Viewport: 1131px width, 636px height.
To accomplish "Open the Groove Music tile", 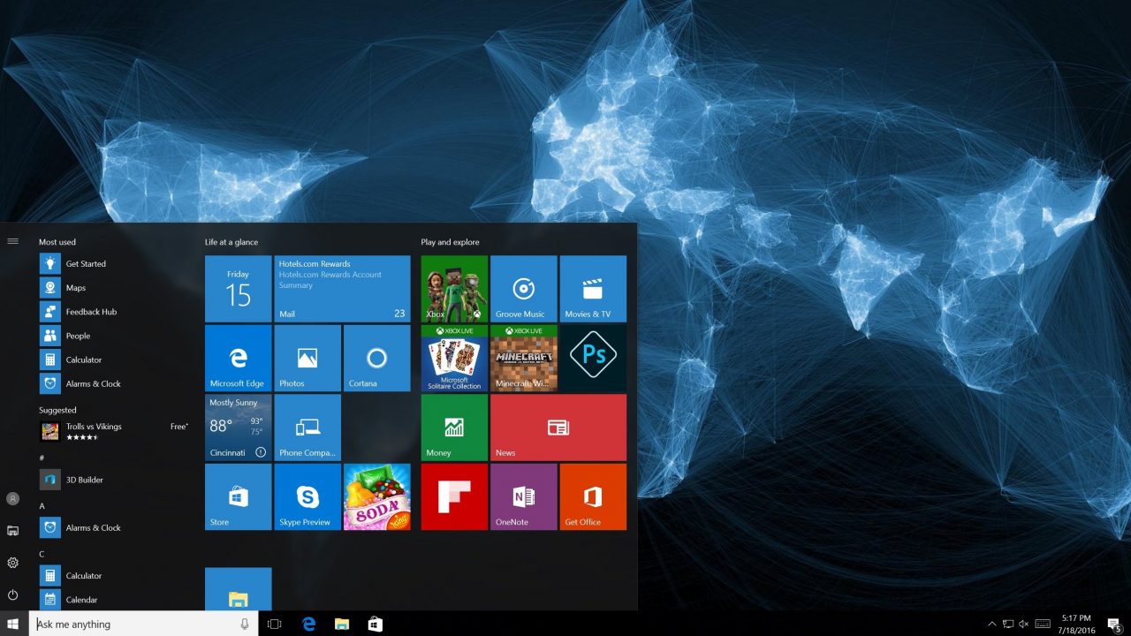I will 522,288.
